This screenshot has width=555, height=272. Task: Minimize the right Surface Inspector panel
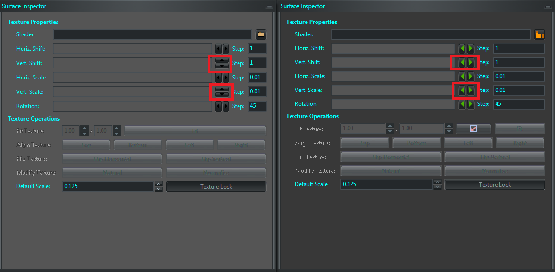point(548,7)
